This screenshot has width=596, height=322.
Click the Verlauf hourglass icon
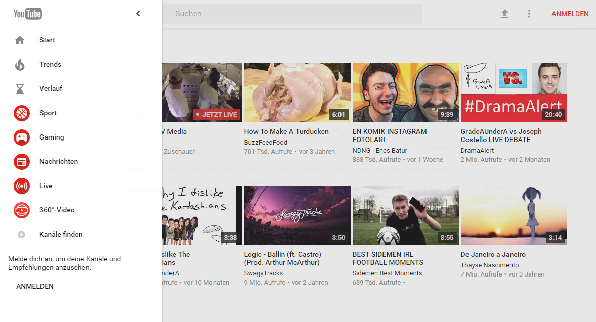tap(20, 89)
